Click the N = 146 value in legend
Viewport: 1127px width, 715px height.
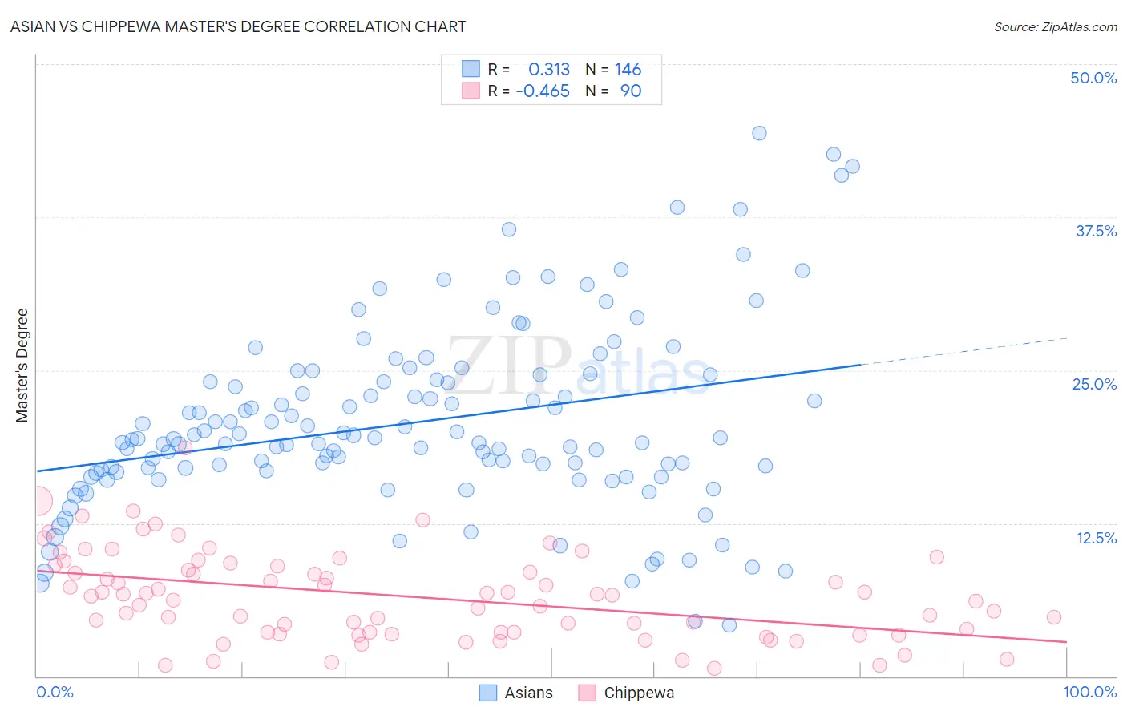pyautogui.click(x=613, y=69)
